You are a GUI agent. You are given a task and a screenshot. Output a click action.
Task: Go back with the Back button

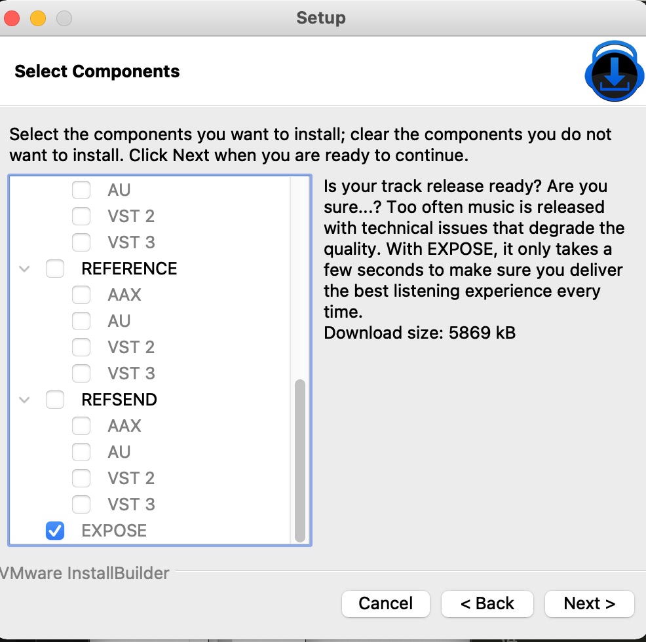pyautogui.click(x=487, y=603)
